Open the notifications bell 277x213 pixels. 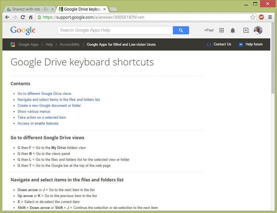click(x=233, y=30)
